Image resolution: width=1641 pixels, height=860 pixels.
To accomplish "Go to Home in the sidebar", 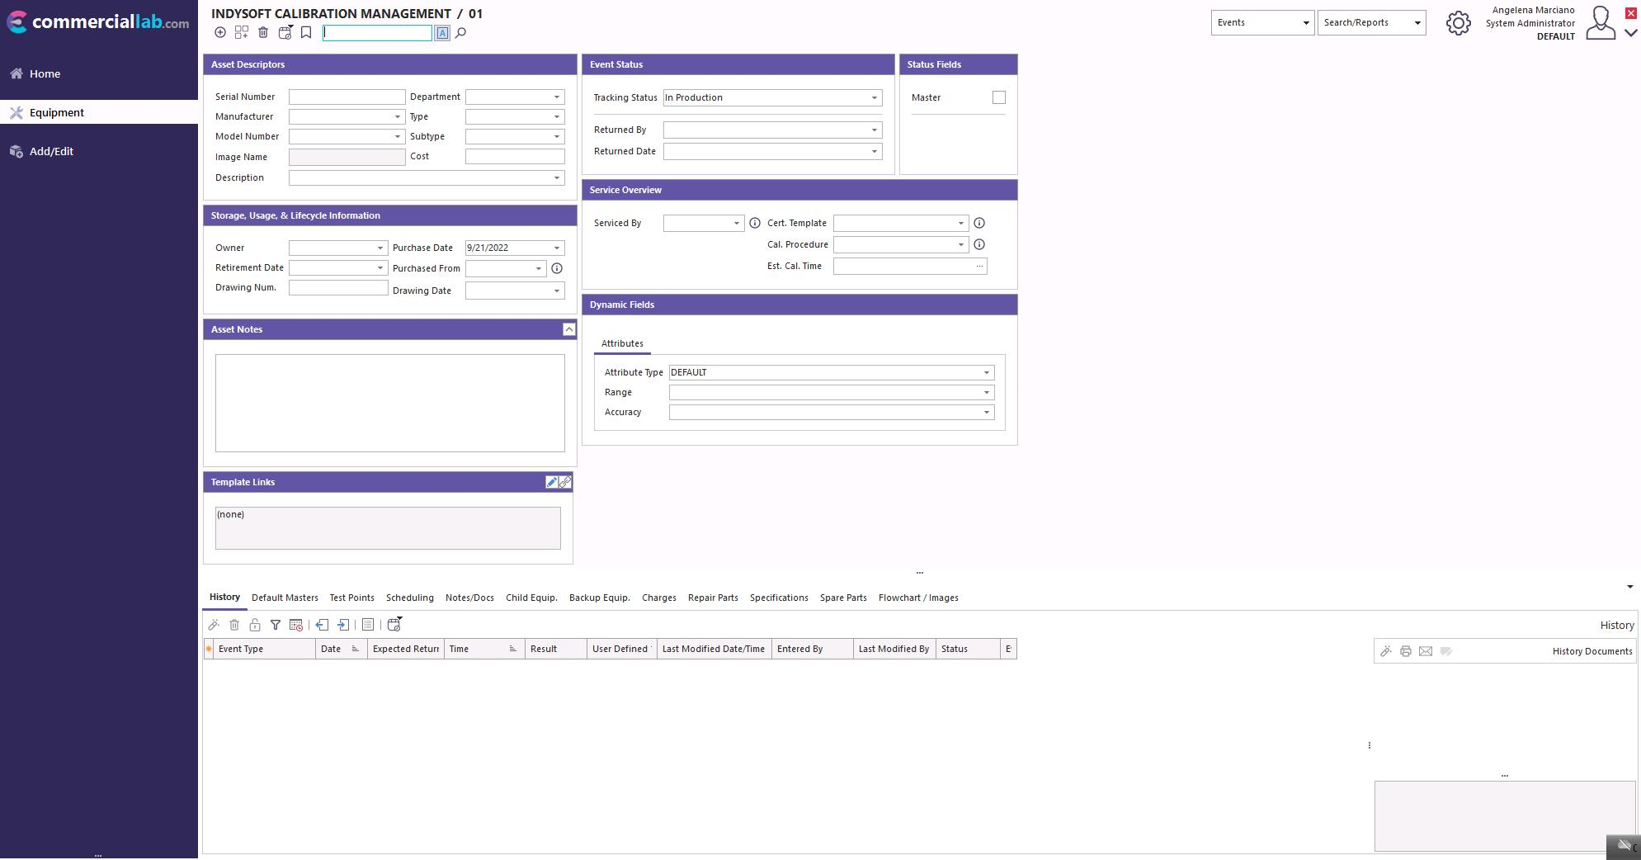I will pos(45,74).
